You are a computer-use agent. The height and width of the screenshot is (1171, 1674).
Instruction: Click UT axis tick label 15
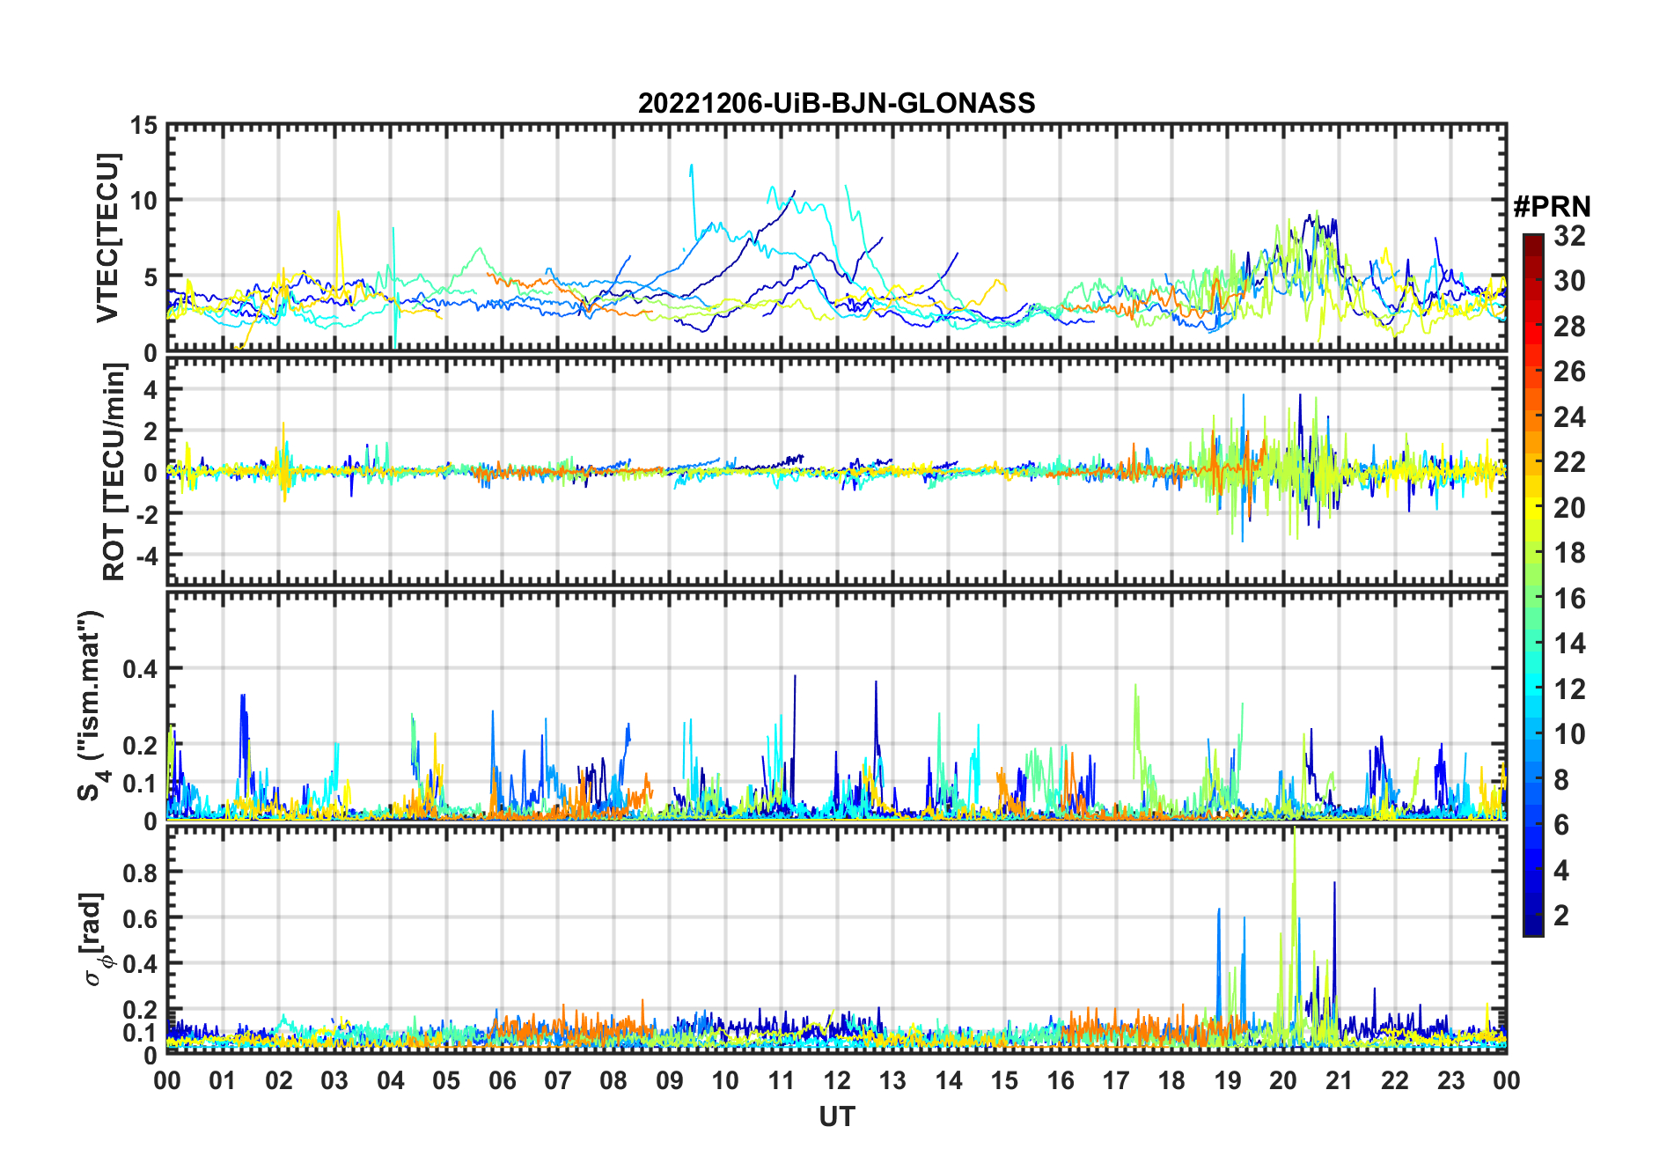click(1004, 1080)
